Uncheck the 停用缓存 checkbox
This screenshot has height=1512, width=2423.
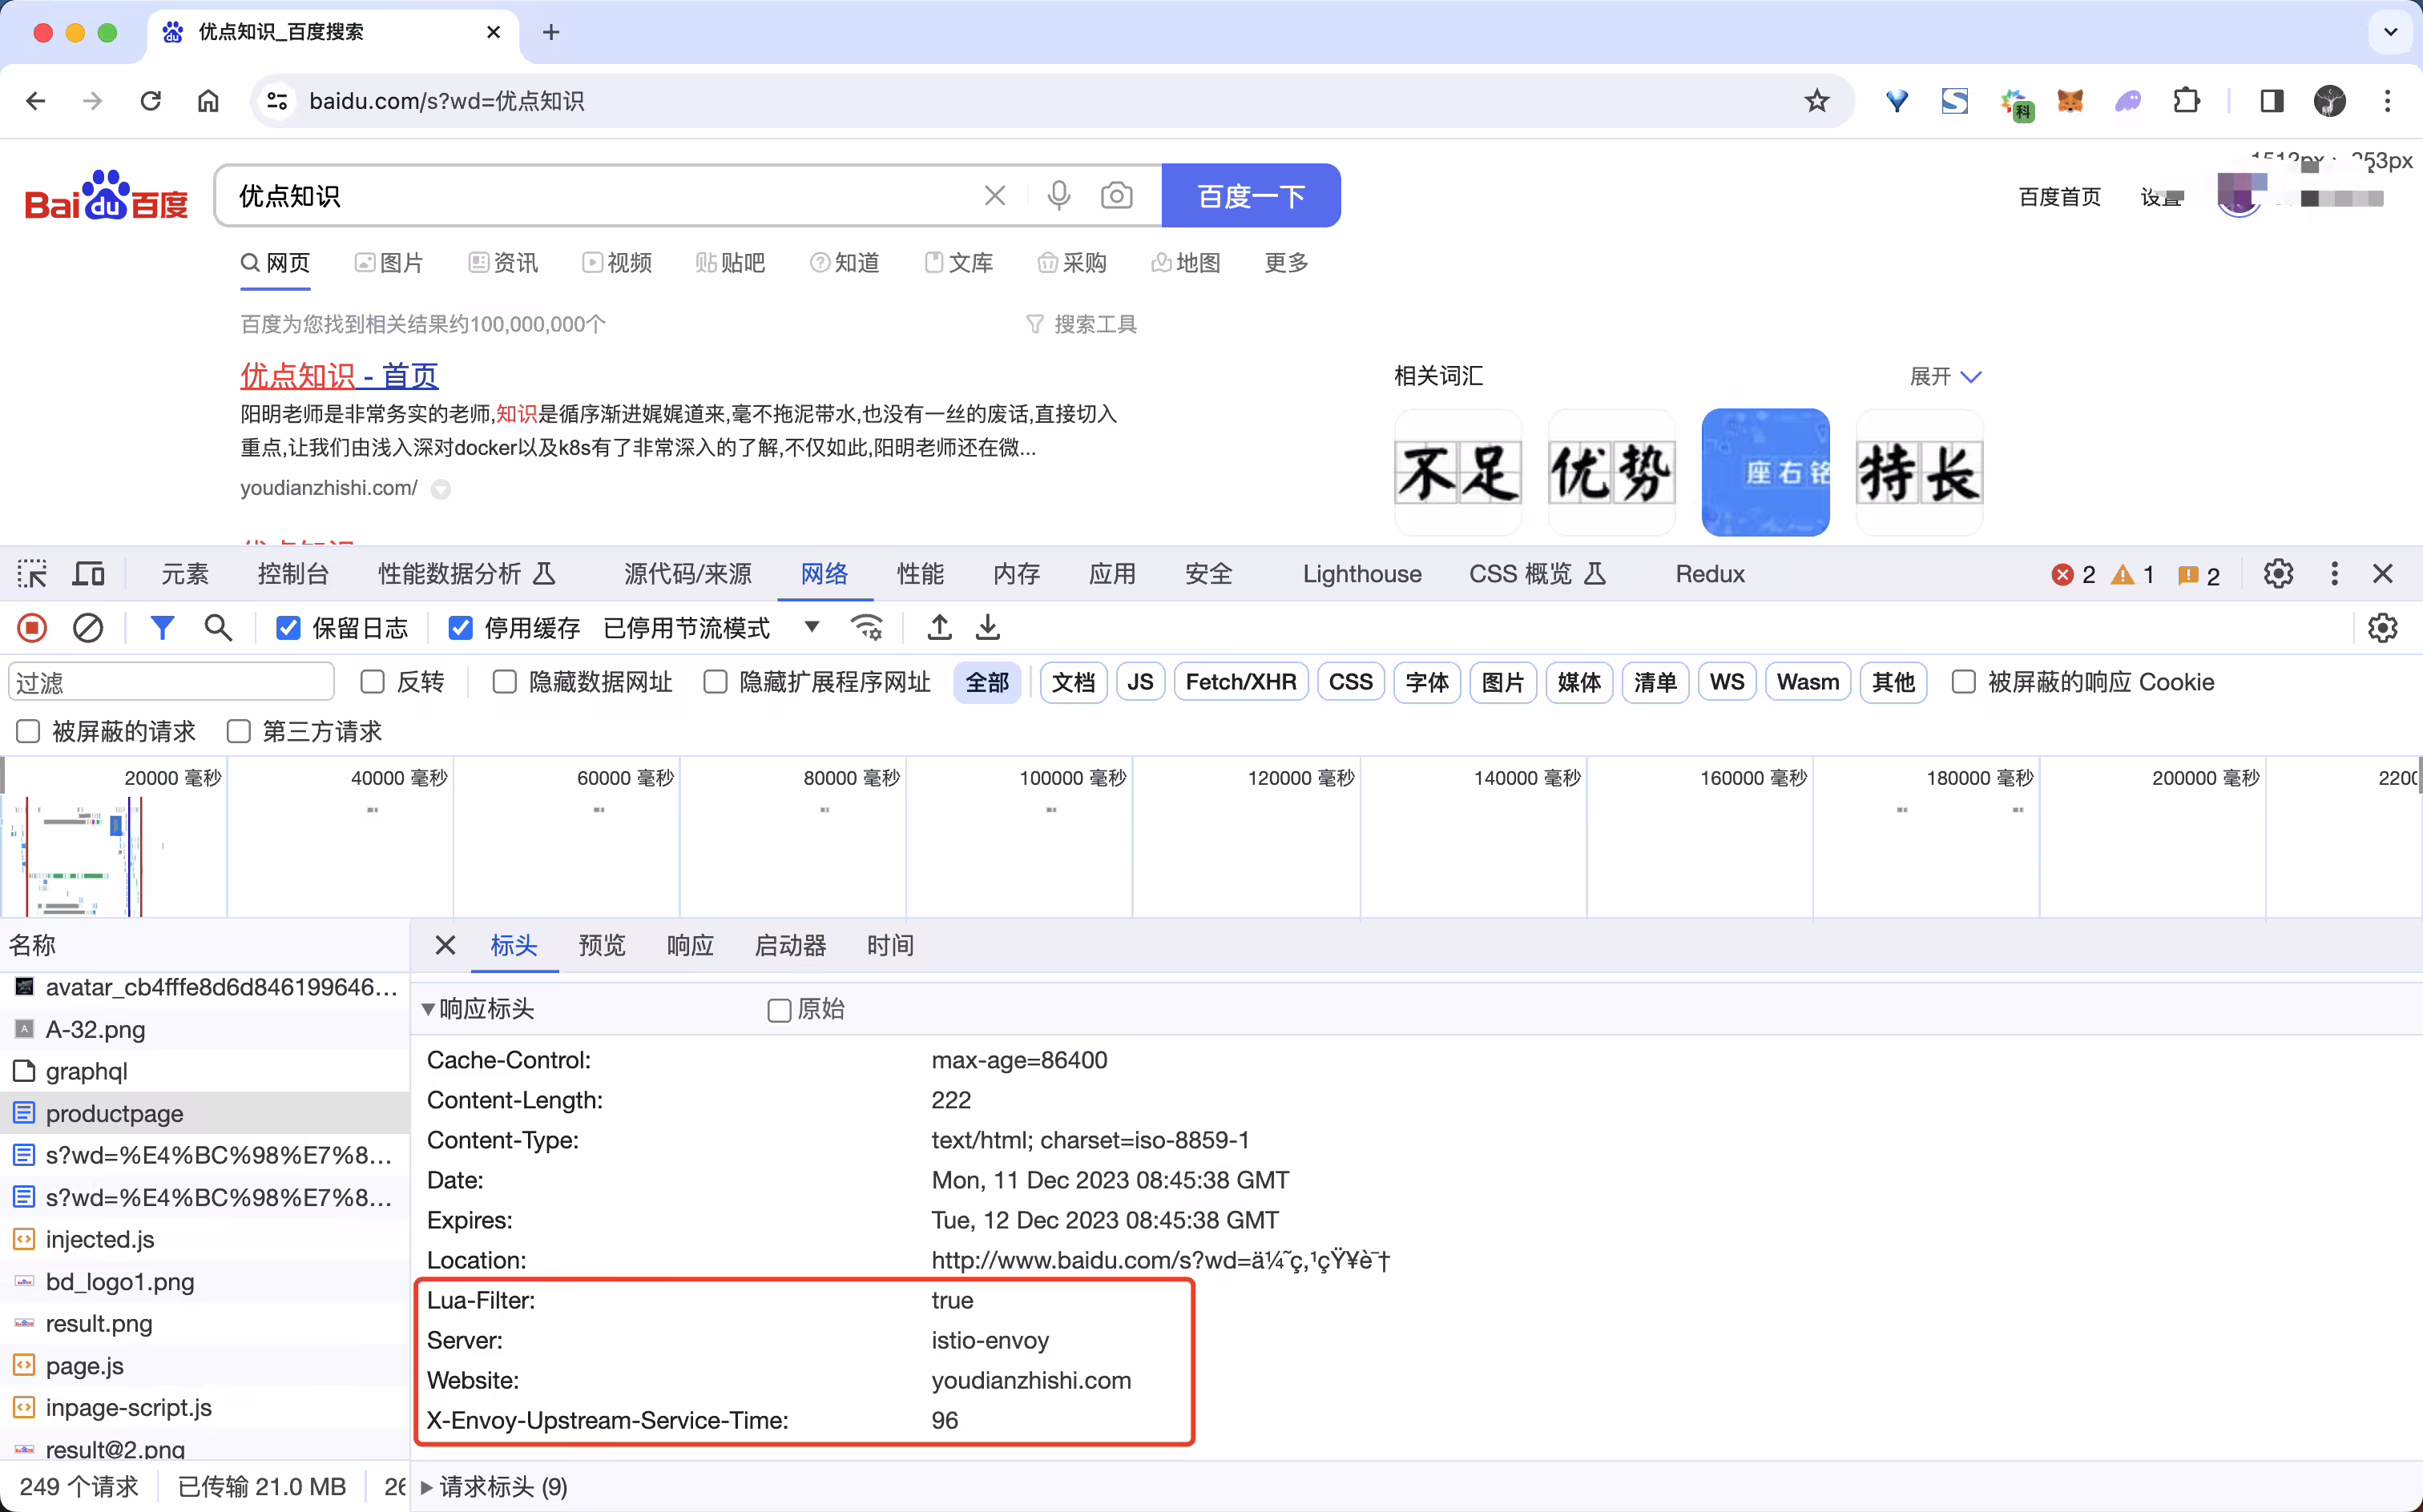[460, 628]
